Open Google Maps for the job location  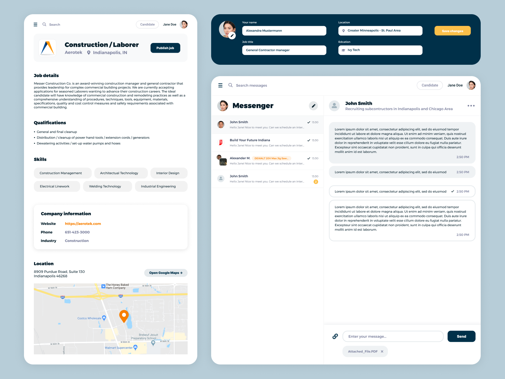166,273
